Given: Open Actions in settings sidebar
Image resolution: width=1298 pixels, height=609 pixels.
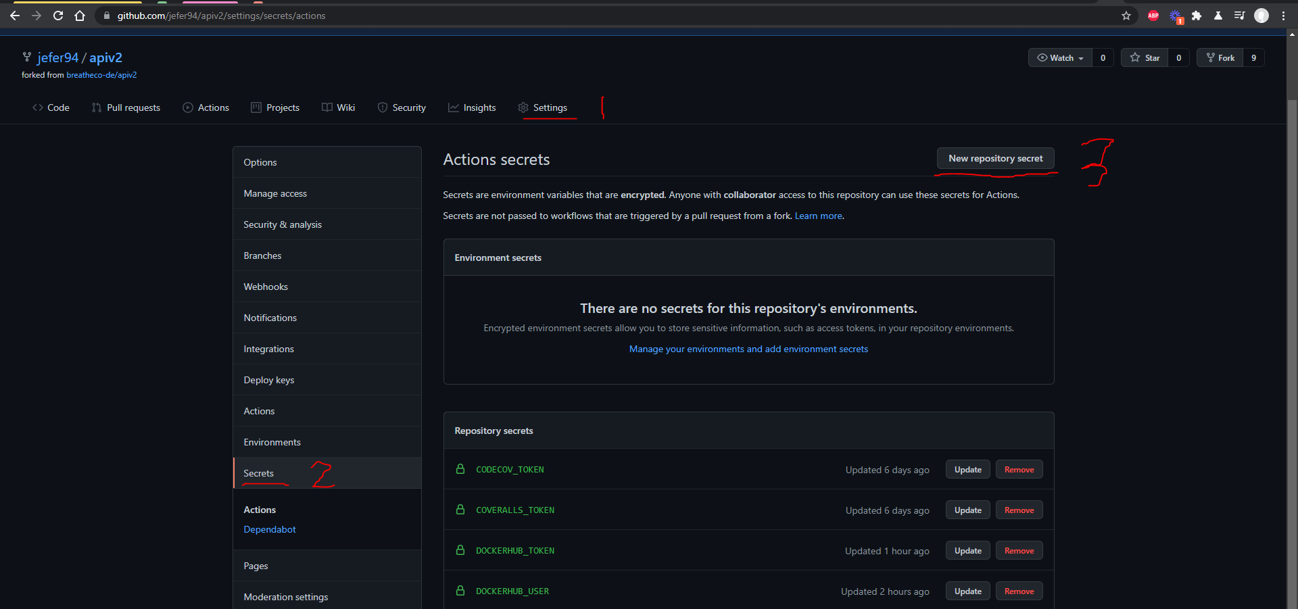Looking at the screenshot, I should (327, 411).
